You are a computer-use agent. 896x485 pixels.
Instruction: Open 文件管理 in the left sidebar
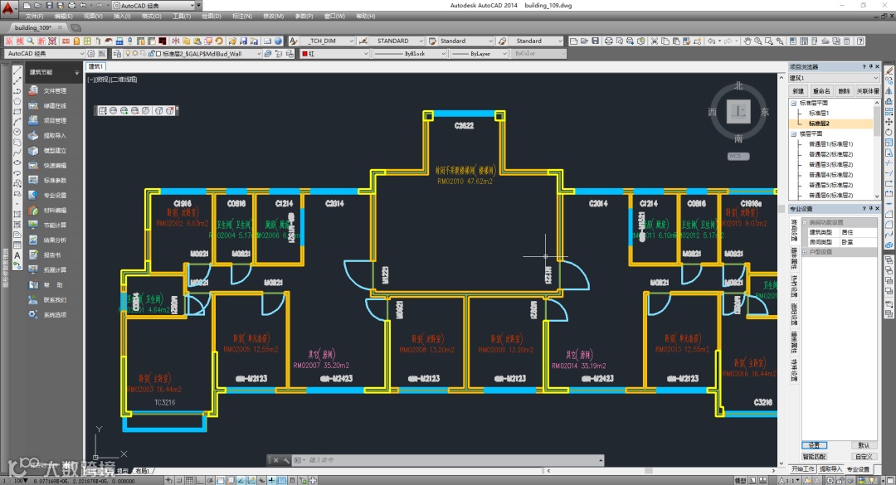point(54,90)
